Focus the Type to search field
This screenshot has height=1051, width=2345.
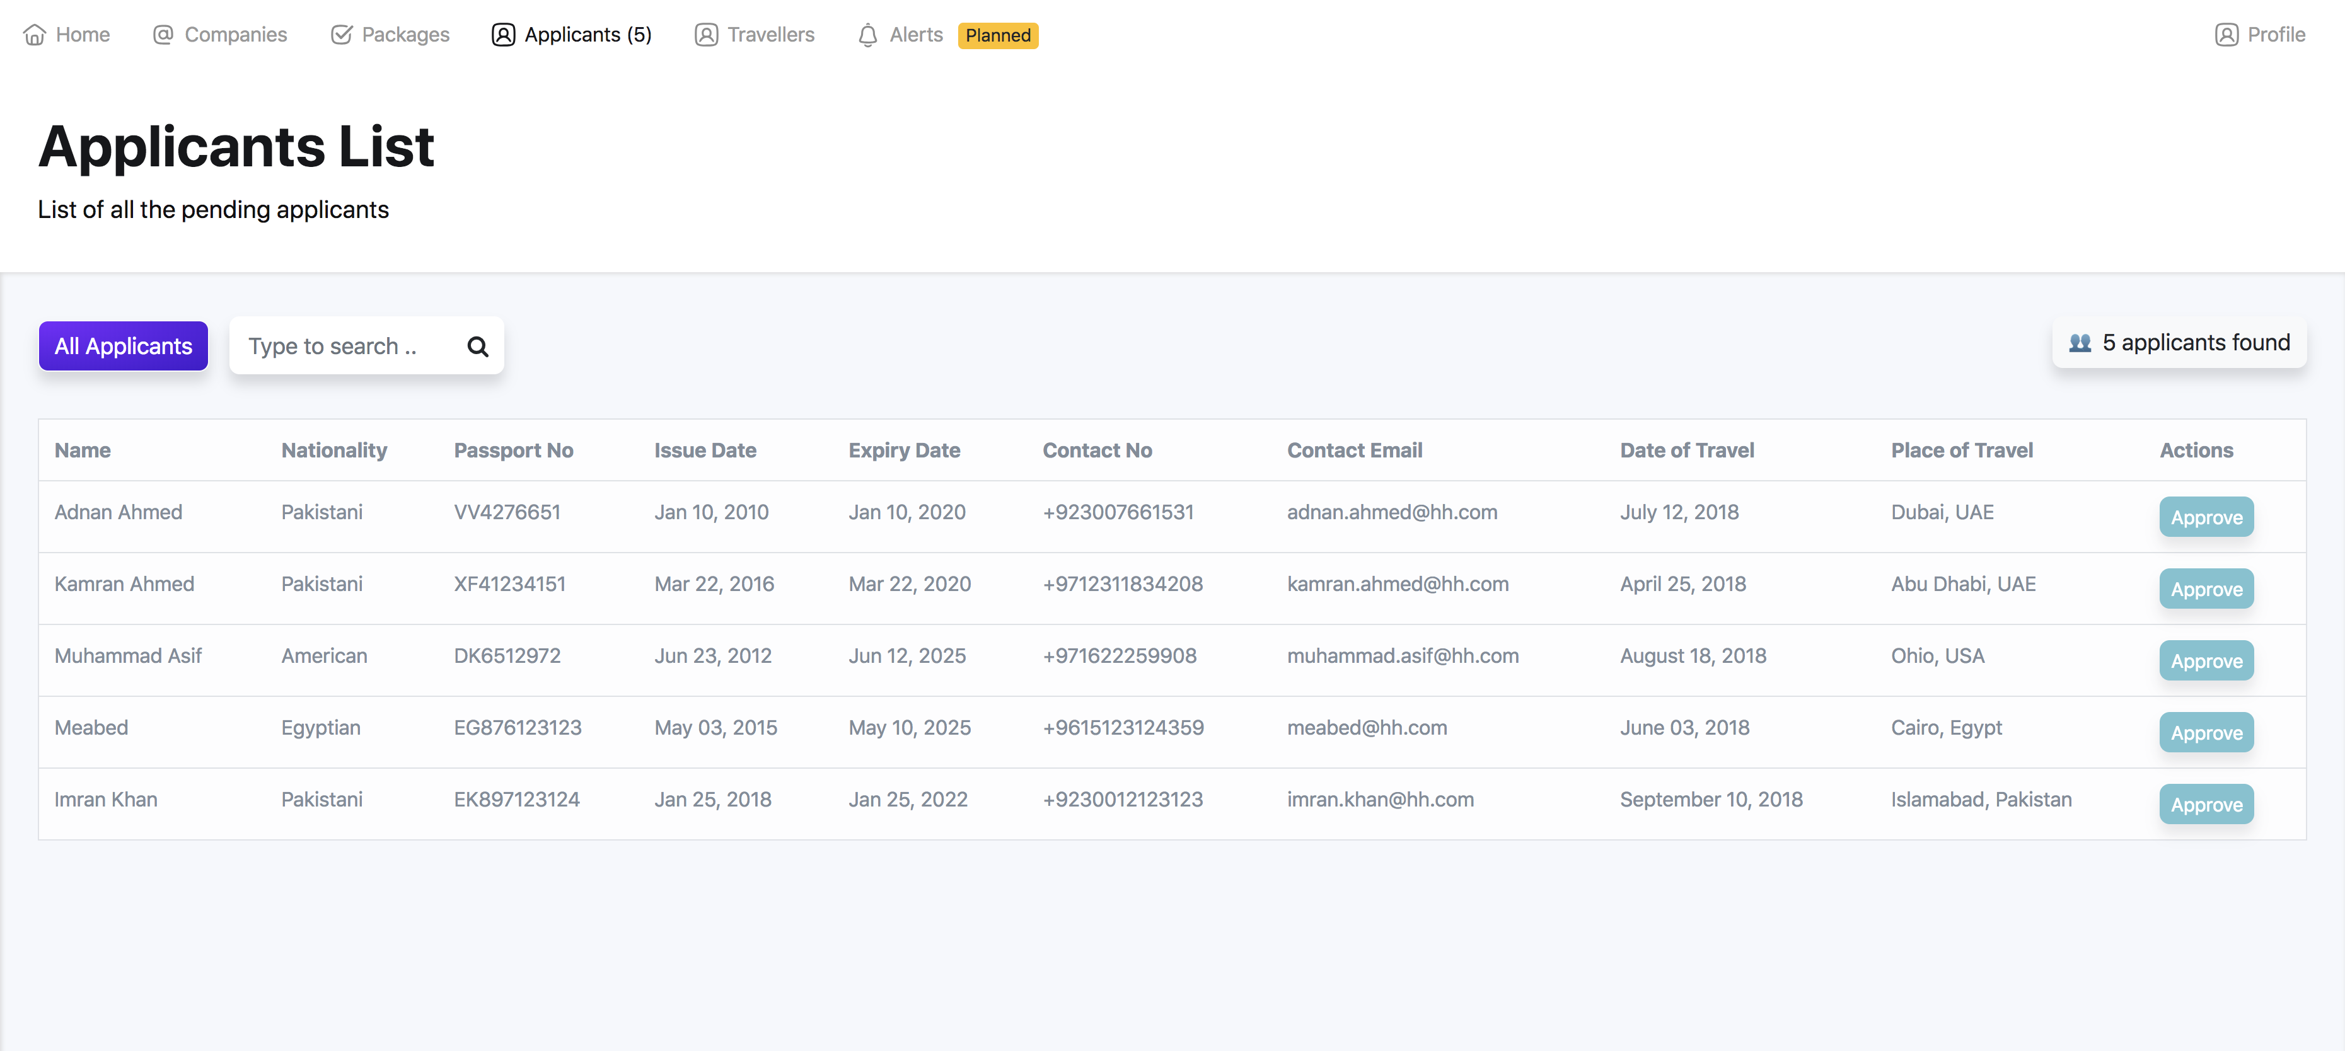[x=346, y=347]
